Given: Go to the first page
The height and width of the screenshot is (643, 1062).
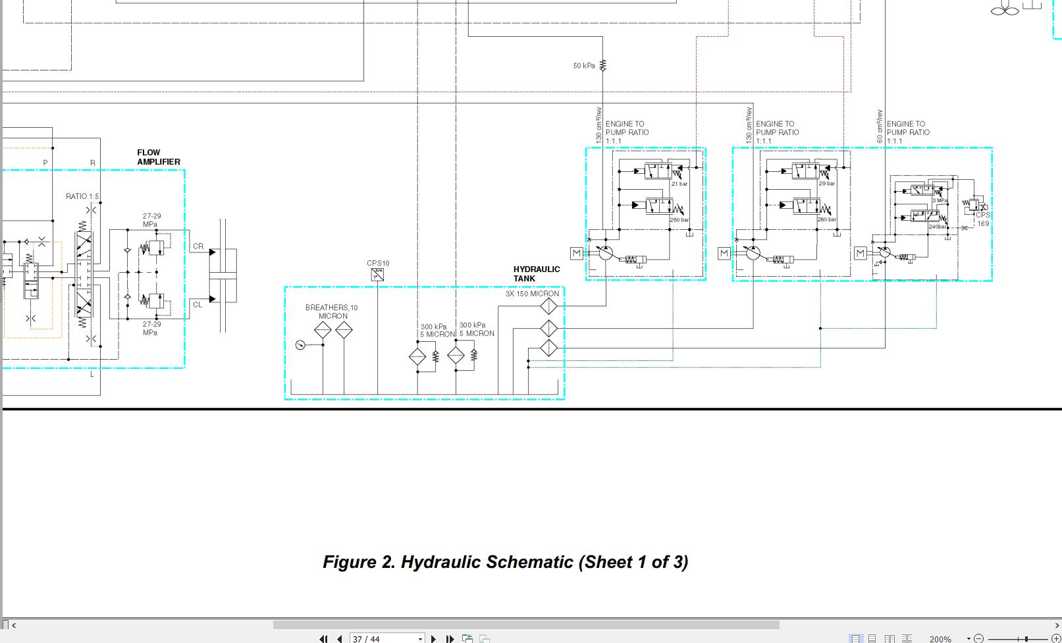Looking at the screenshot, I should point(323,638).
